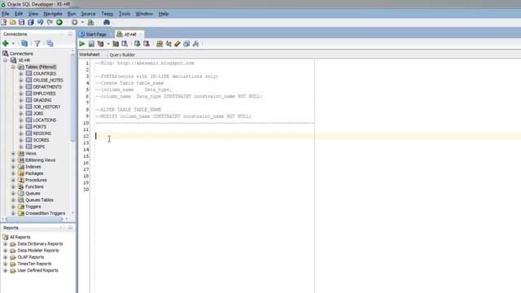Expand Data Dictionary Reports

[x=5, y=243]
